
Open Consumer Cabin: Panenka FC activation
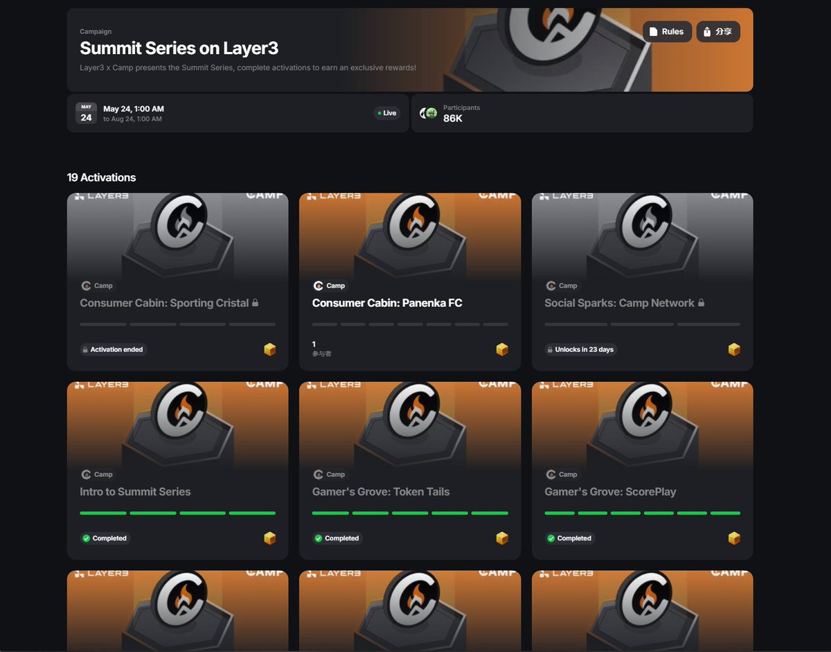pos(387,303)
